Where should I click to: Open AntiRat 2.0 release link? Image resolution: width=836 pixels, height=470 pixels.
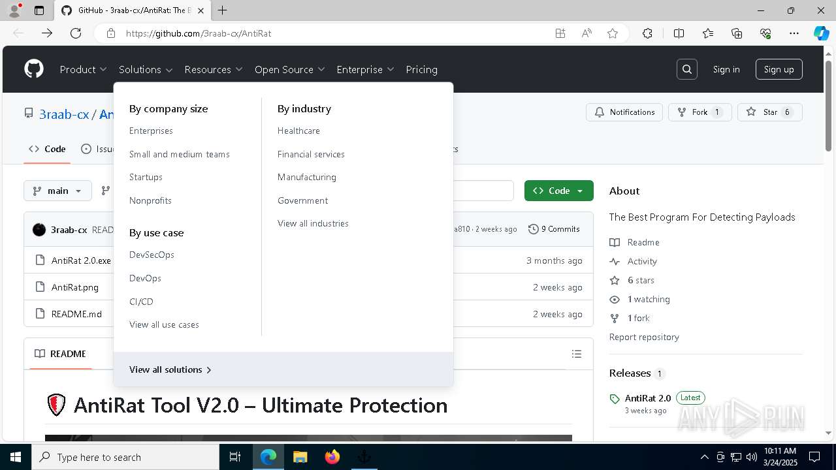click(x=648, y=398)
